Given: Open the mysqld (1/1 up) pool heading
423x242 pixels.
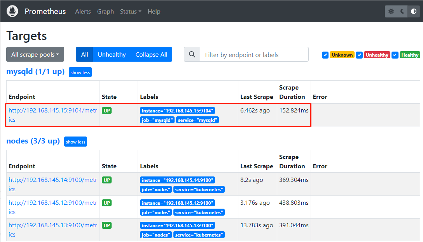Looking at the screenshot, I should point(36,72).
